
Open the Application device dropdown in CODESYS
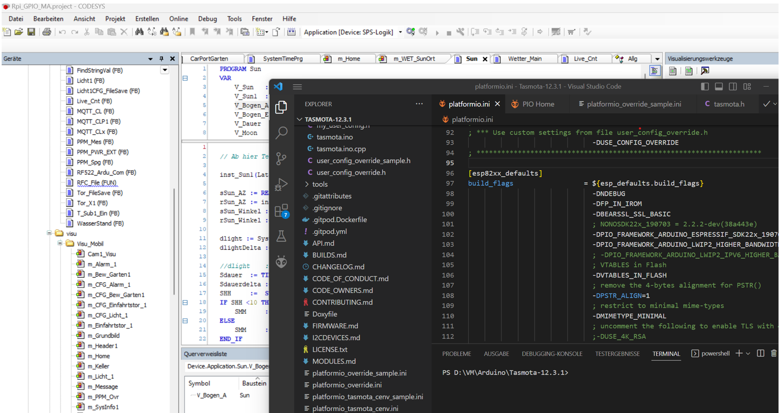pyautogui.click(x=400, y=33)
